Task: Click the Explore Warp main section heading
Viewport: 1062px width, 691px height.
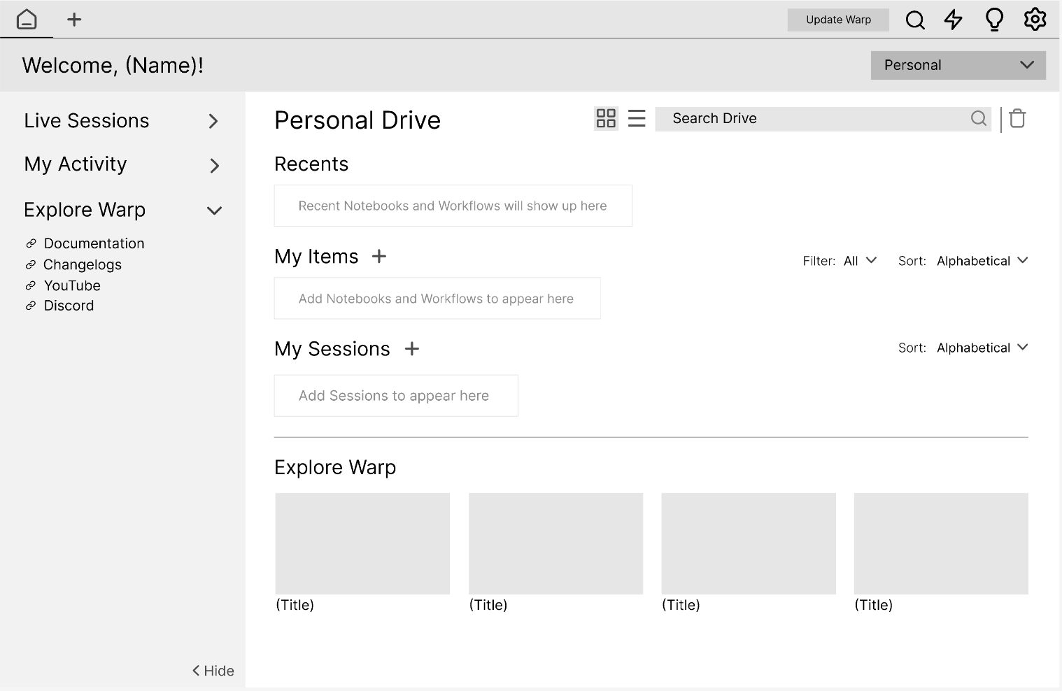Action: (335, 467)
